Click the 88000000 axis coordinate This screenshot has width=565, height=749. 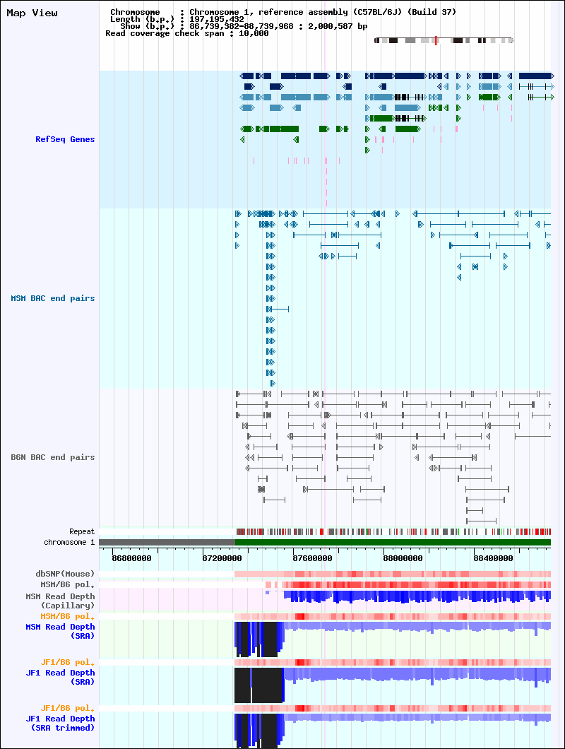[403, 558]
